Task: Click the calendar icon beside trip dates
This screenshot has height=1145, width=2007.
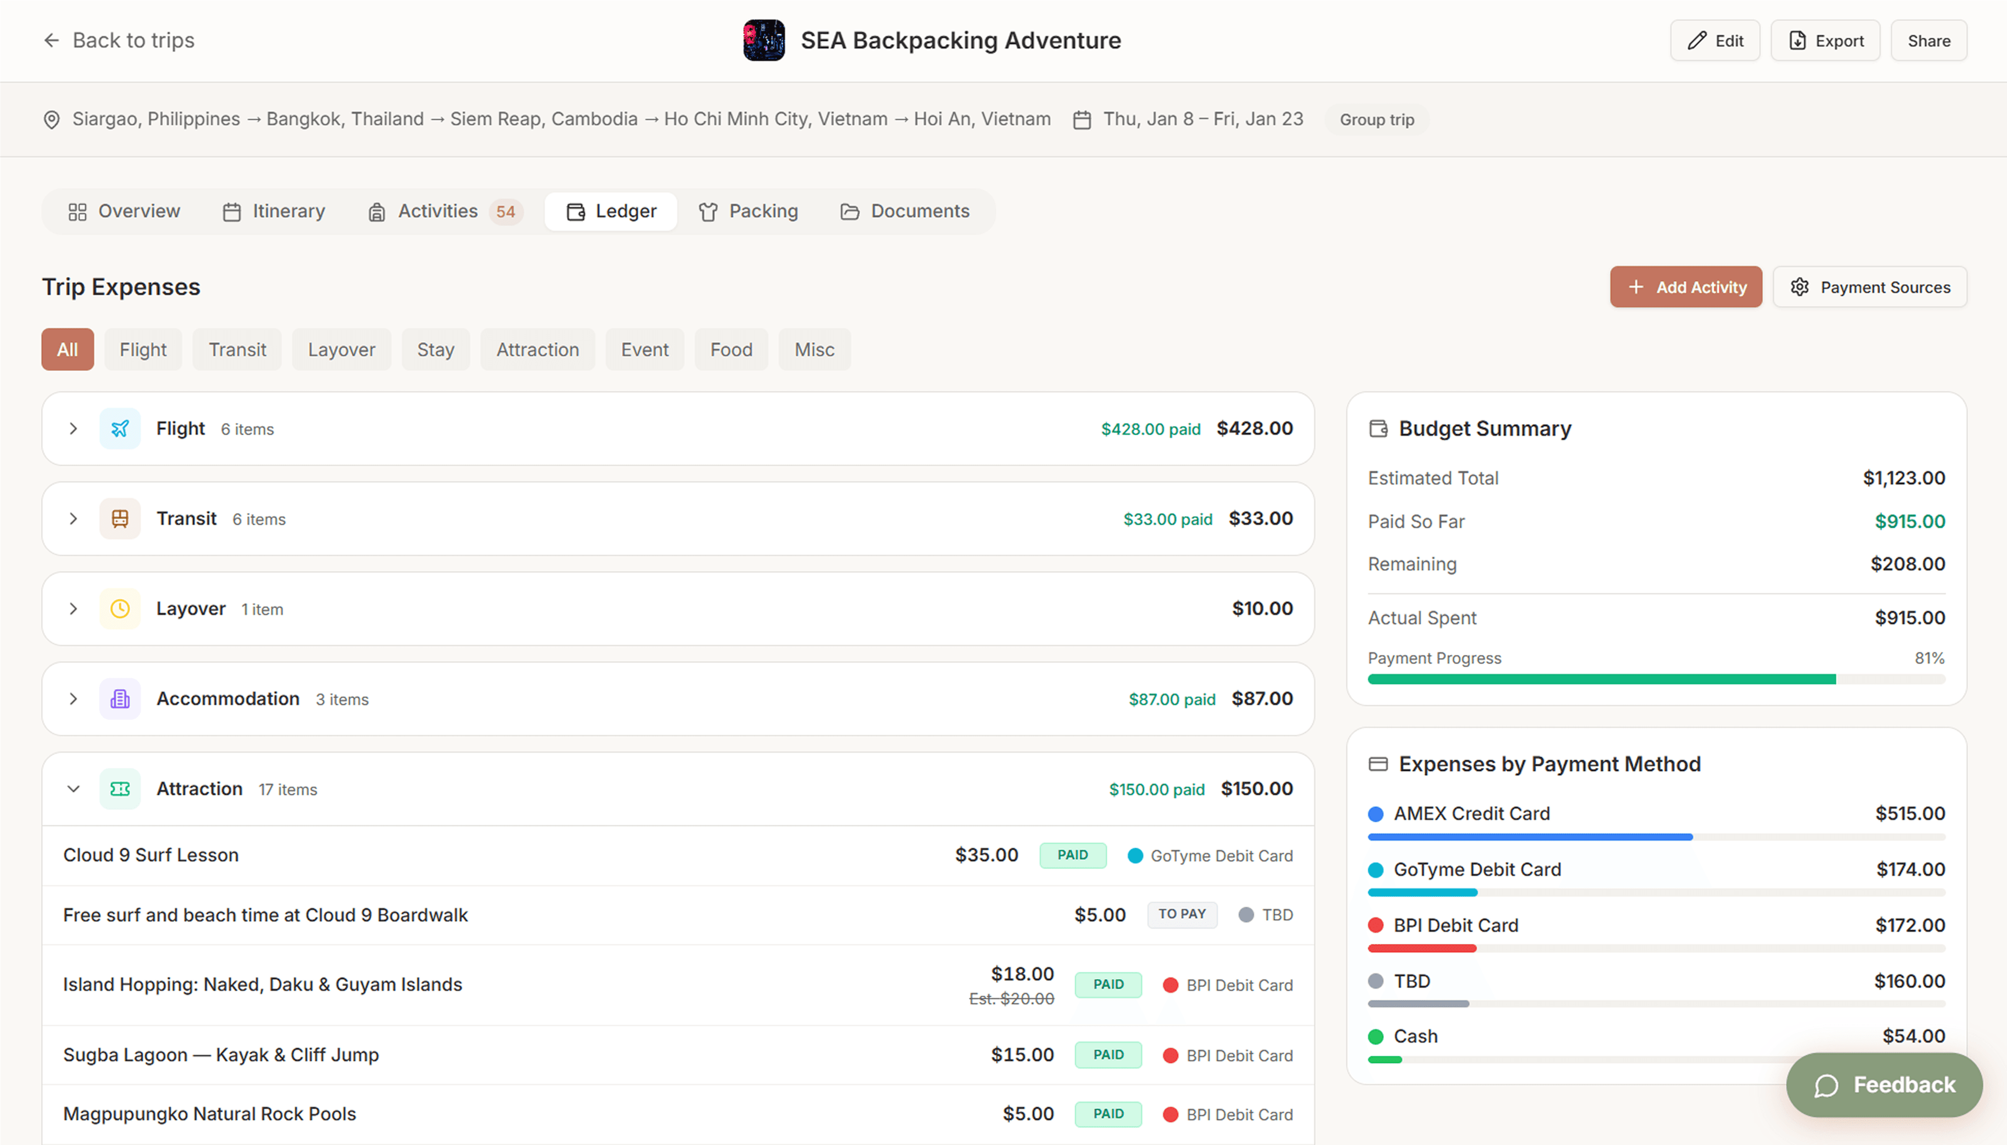Action: pyautogui.click(x=1082, y=120)
